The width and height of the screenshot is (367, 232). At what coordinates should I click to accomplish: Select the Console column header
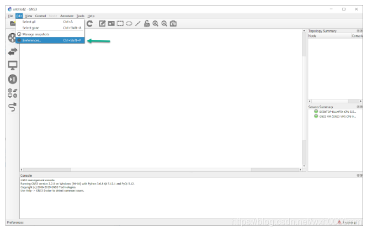(x=357, y=36)
